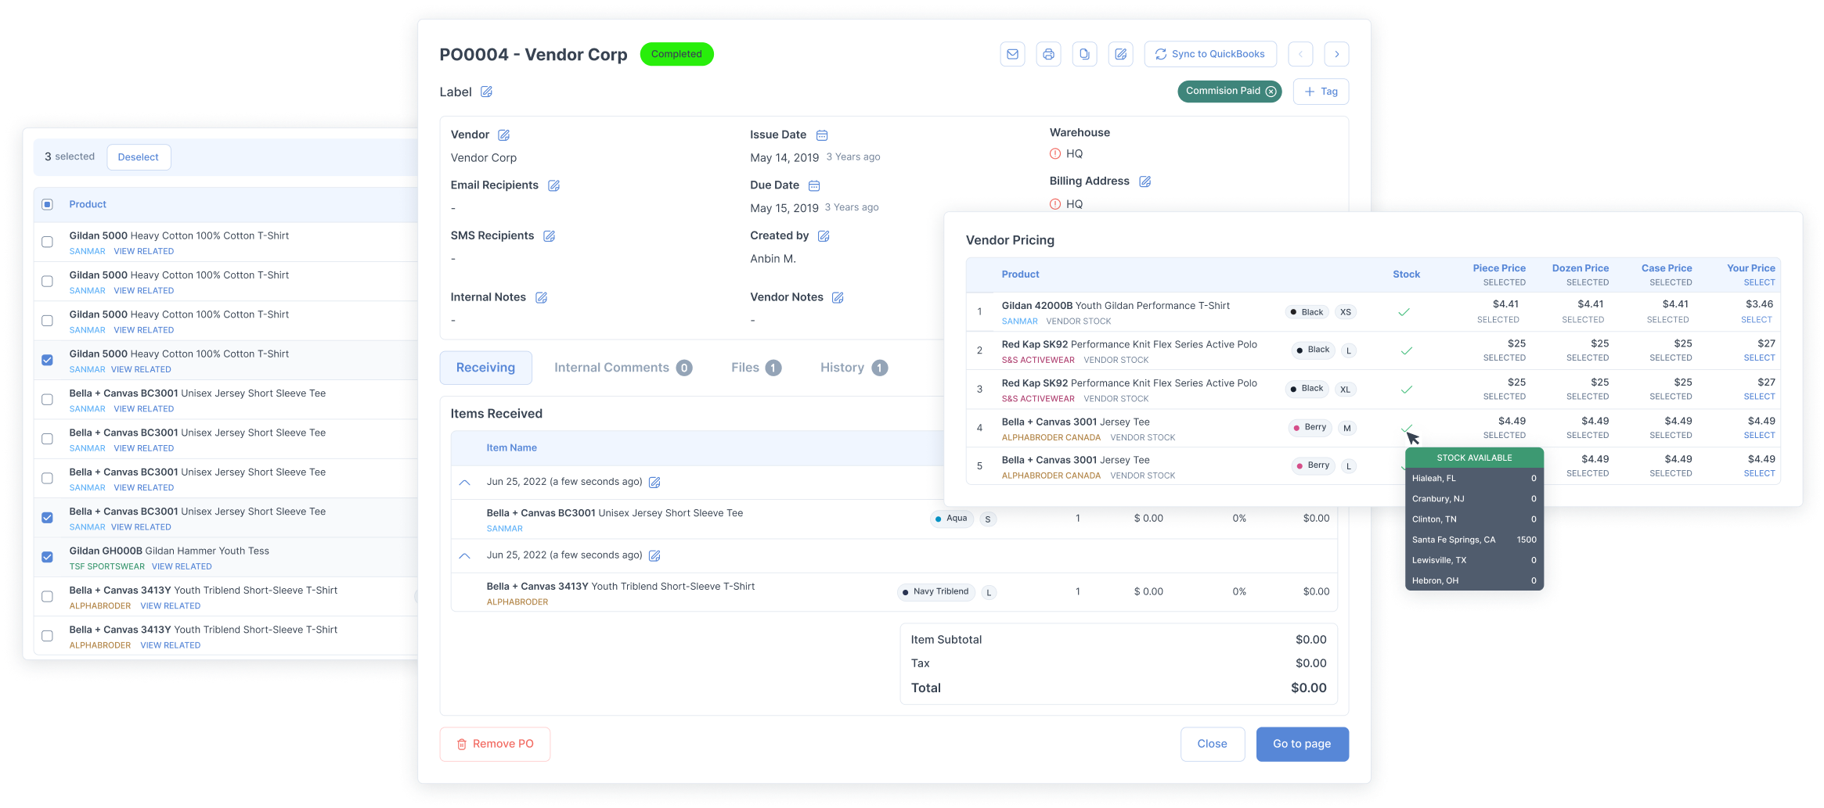1824x808 pixels.
Task: Select the Aqua color chip
Action: pos(951,519)
